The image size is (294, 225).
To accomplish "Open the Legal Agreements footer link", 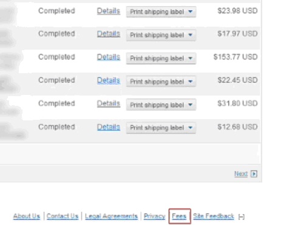I will pos(111,217).
